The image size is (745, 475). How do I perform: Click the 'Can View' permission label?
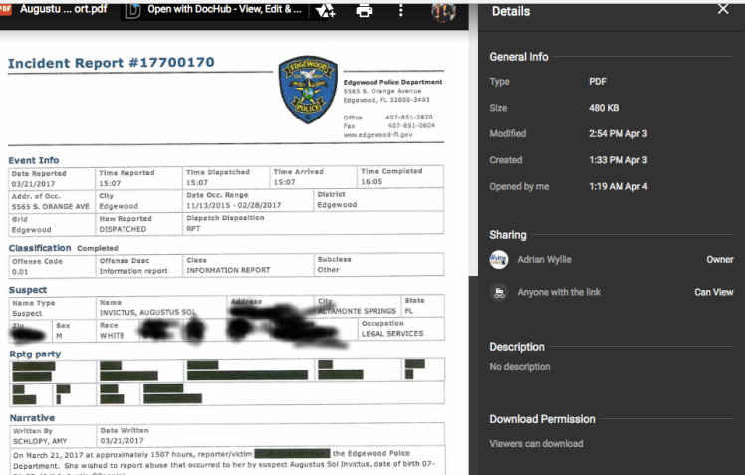713,292
